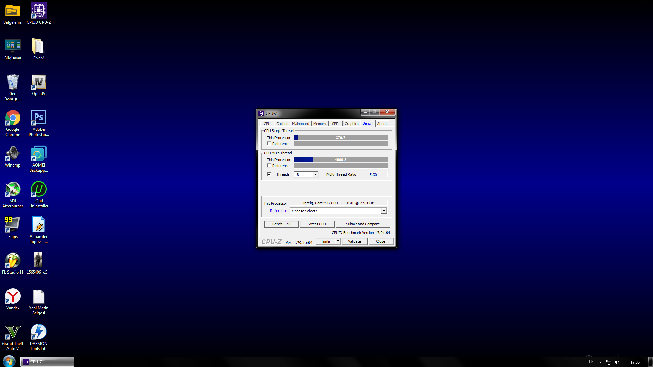Viewport: 653px width, 367px height.
Task: Launch CPUID CPU-Z desktop shortcut
Action: (39, 14)
